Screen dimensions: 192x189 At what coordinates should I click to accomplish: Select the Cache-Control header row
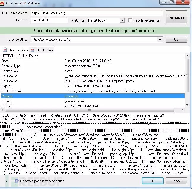coord(93,91)
